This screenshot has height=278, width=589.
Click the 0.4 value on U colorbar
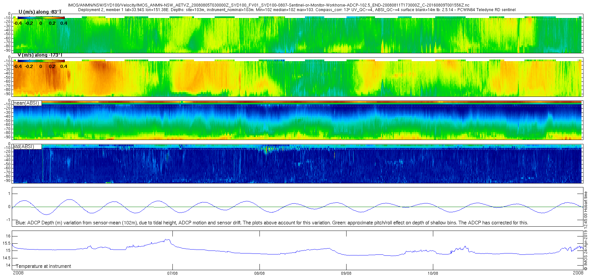point(63,23)
